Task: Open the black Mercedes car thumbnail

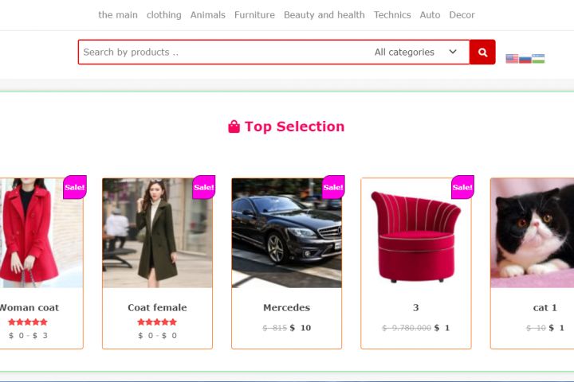Action: (x=287, y=233)
